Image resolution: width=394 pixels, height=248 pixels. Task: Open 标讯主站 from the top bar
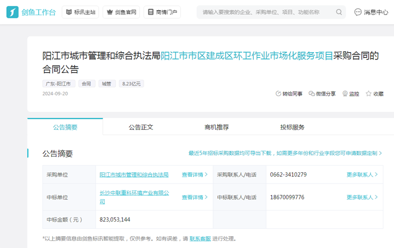coord(80,12)
